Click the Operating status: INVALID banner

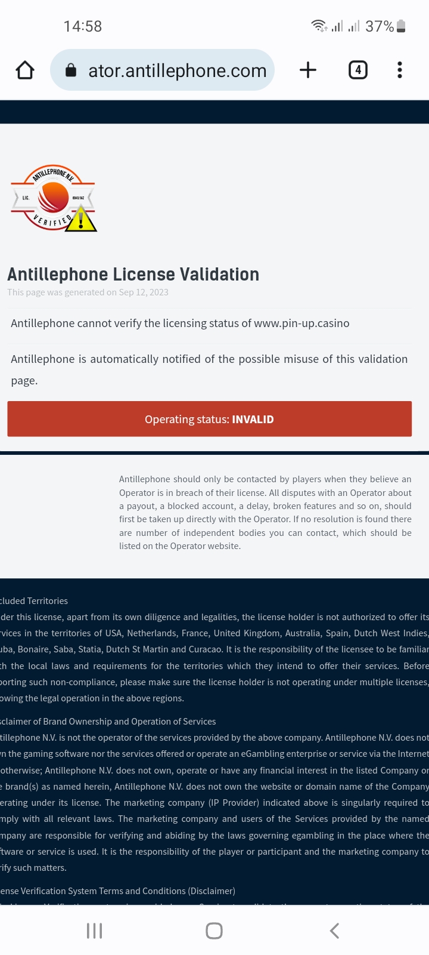coord(209,419)
